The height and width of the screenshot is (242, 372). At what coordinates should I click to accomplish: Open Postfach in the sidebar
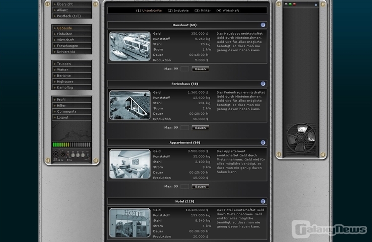pos(72,16)
